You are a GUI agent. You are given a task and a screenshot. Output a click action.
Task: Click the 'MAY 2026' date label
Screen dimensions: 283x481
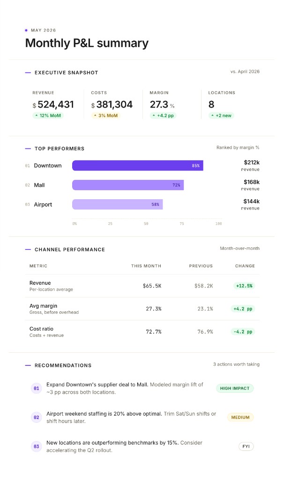(x=44, y=31)
